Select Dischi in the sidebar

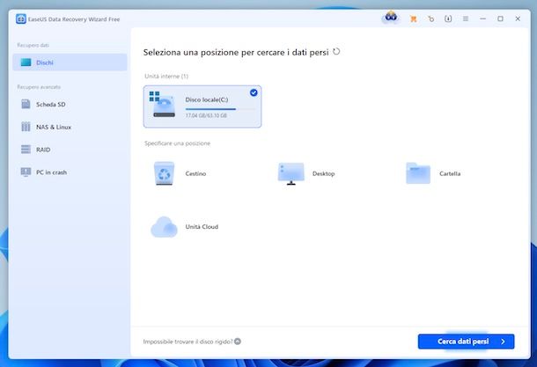click(x=70, y=62)
